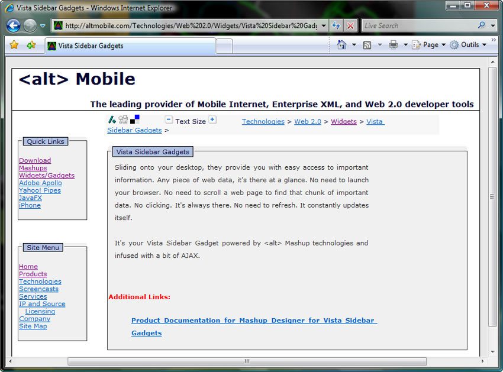Expand the Print options dropdown arrow
The image size is (503, 372).
[x=405, y=45]
